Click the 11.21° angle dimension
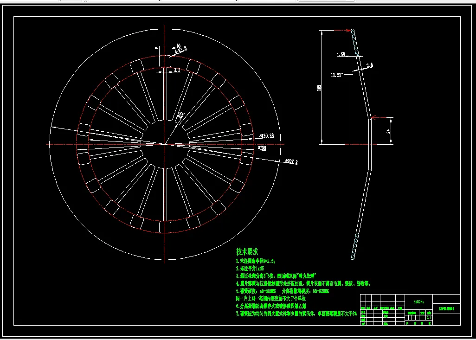The height and width of the screenshot is (340, 476). click(x=337, y=75)
